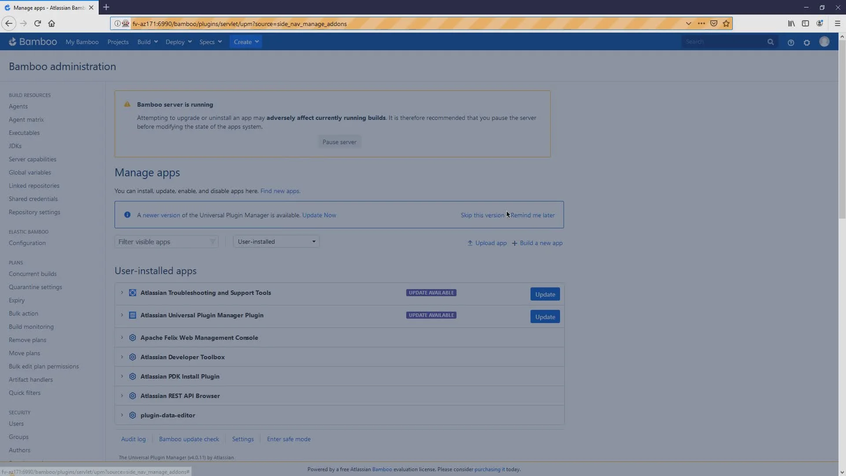
Task: Select the User-installed apps filter dropdown
Action: [x=276, y=241]
